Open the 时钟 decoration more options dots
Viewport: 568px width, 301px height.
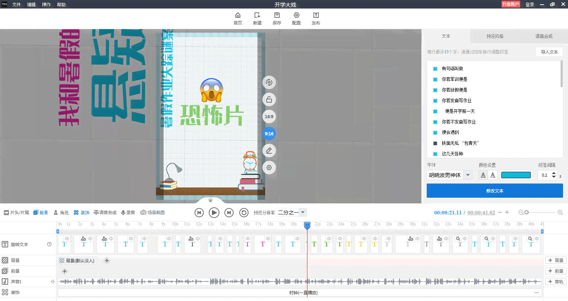pos(536,293)
